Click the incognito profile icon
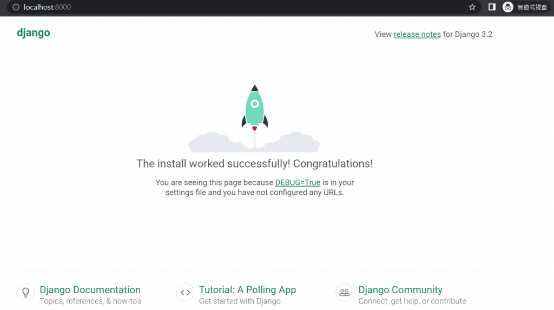 [x=507, y=7]
